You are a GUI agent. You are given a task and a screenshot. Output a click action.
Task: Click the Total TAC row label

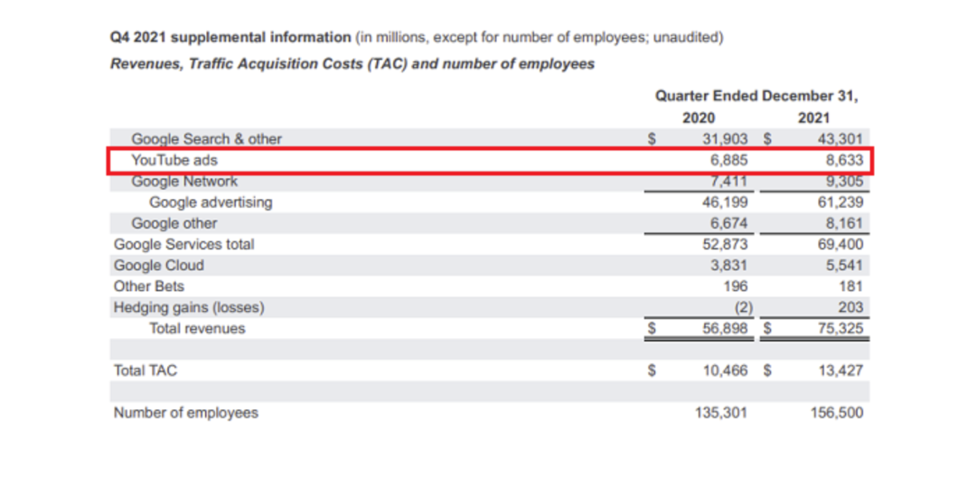click(x=145, y=371)
